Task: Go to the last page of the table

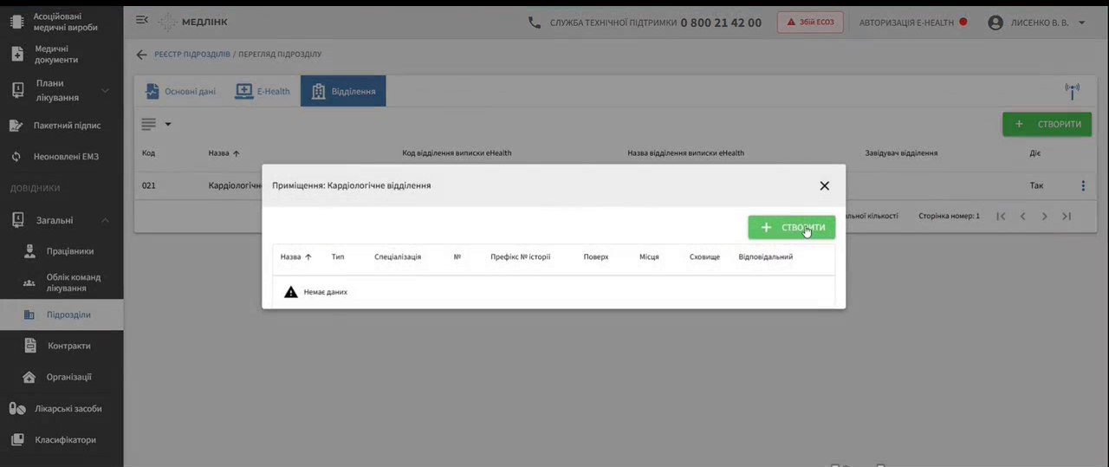Action: [1067, 216]
